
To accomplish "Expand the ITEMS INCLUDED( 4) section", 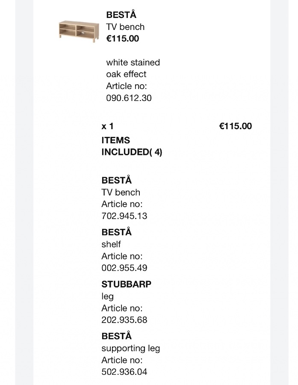I will (132, 146).
